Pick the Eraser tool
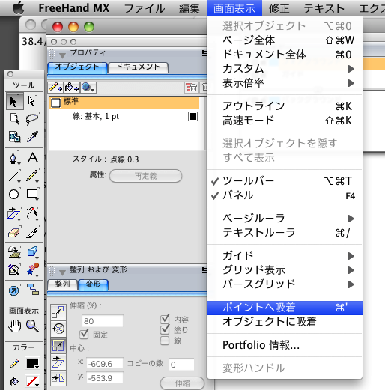 (x=14, y=233)
